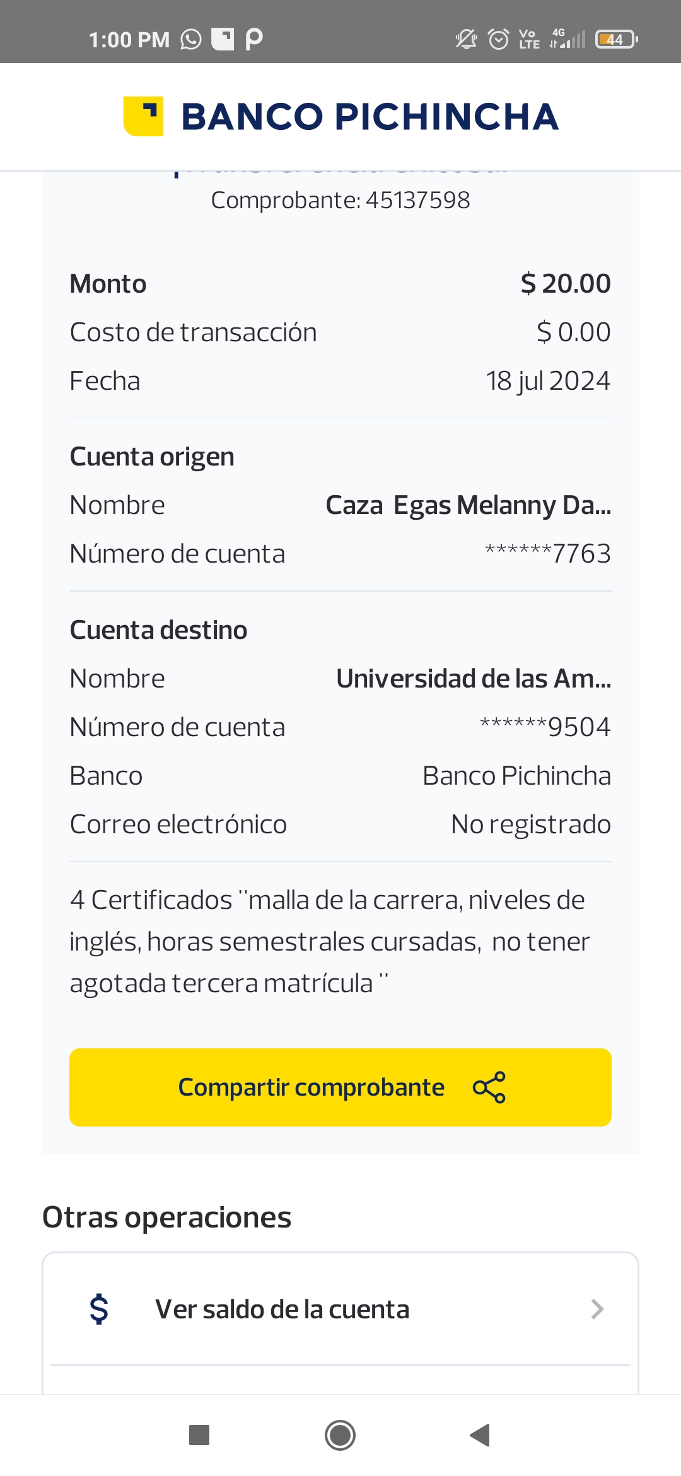Tap the share icon on the yellow button
681x1476 pixels.
489,1087
